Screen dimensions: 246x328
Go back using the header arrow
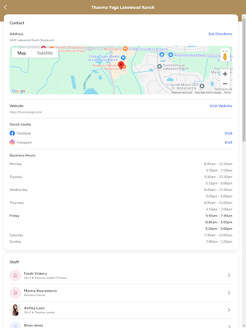(6, 7)
